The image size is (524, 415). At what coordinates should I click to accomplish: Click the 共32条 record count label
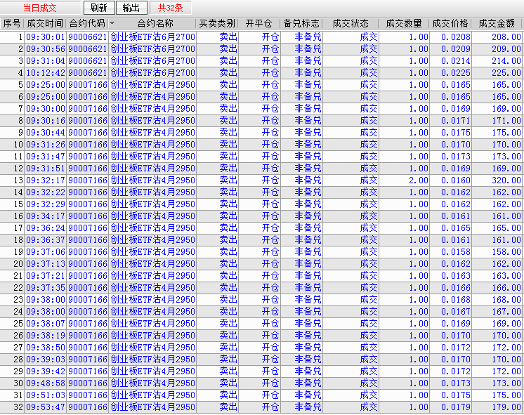pyautogui.click(x=170, y=8)
